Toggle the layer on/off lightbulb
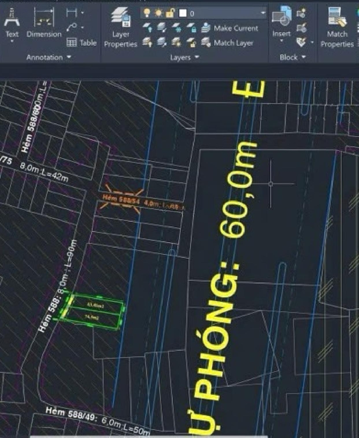This screenshot has width=359, height=438. pos(147,13)
